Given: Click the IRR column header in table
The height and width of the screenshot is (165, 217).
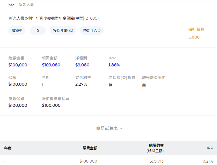Looking at the screenshot, I should click(x=210, y=148).
